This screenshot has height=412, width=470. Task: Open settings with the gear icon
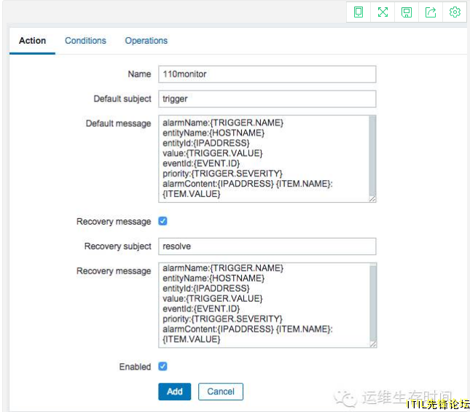(x=455, y=12)
